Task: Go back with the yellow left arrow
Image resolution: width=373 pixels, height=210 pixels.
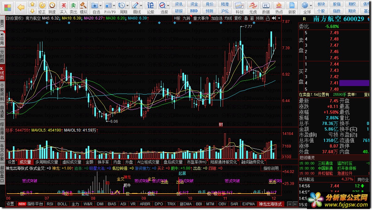Action: click(21, 7)
